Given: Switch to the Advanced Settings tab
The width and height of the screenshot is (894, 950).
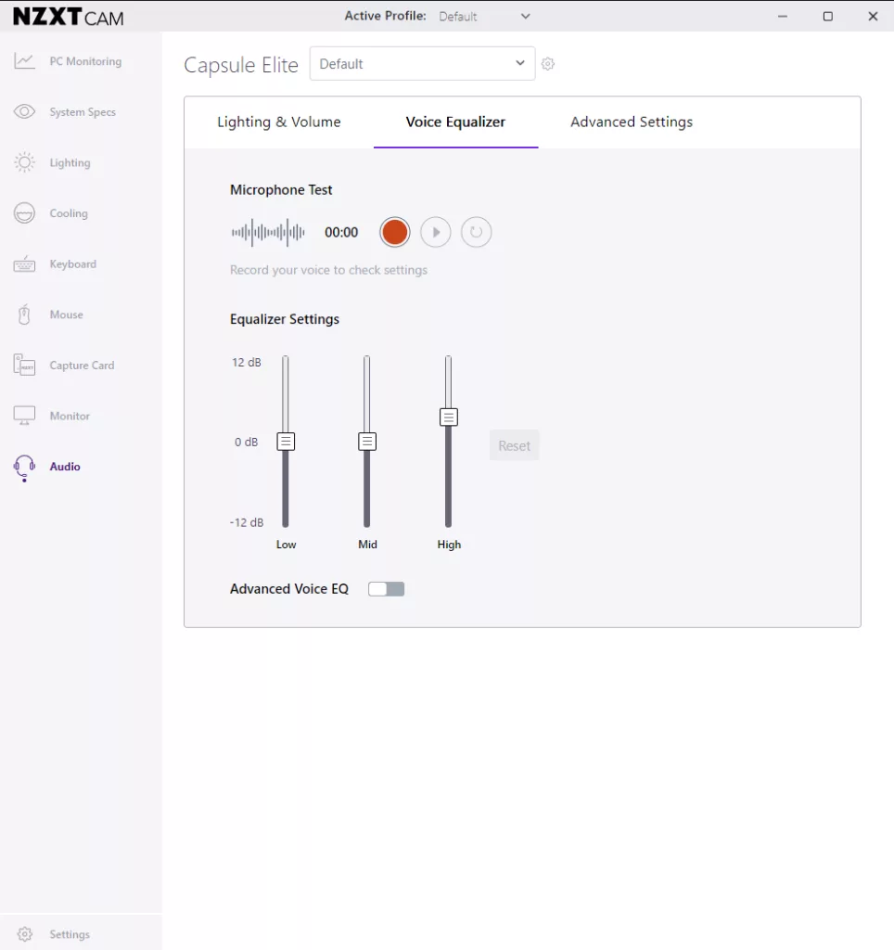Looking at the screenshot, I should [632, 122].
